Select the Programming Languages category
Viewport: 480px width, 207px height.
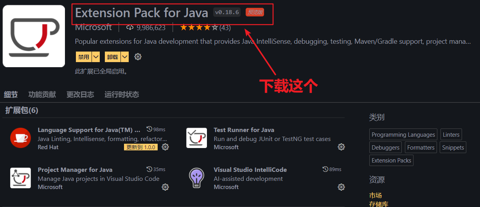(x=403, y=135)
